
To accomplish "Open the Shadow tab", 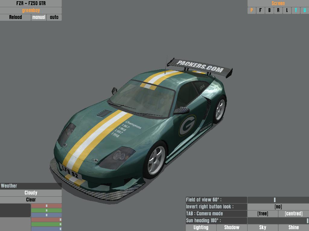I will 232,228.
